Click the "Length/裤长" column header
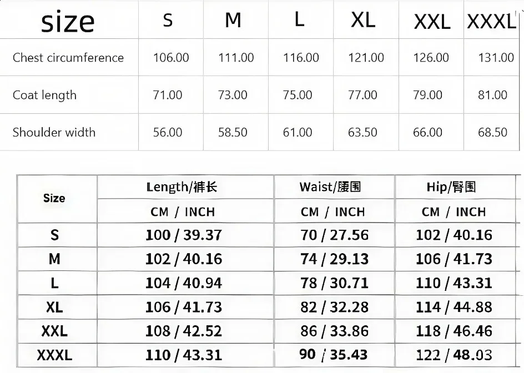Image resolution: width=524 pixels, height=373 pixels. pos(182,187)
